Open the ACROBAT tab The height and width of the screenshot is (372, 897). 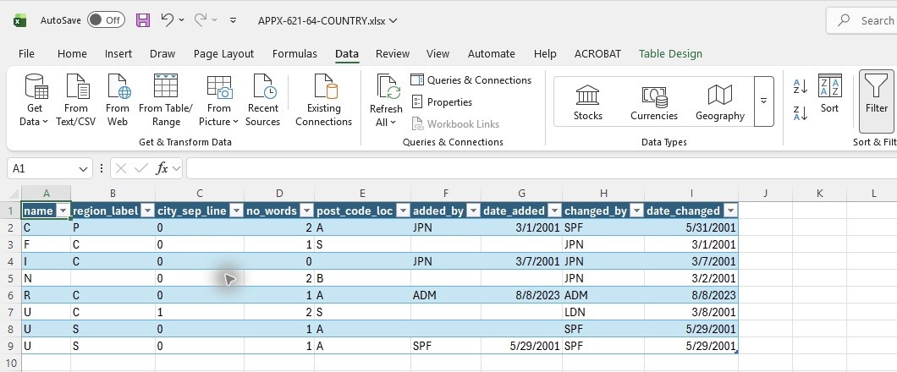(597, 54)
